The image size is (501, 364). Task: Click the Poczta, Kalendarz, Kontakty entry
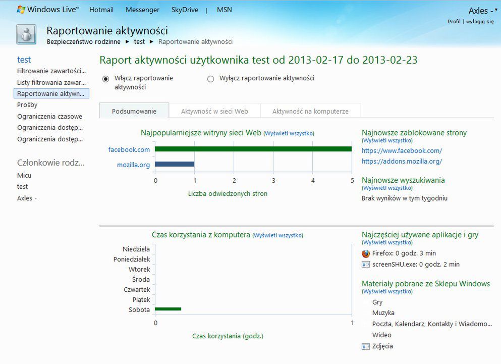pos(432,324)
